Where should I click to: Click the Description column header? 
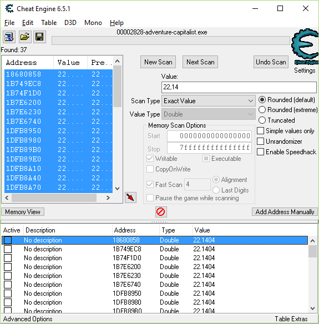(x=68, y=230)
